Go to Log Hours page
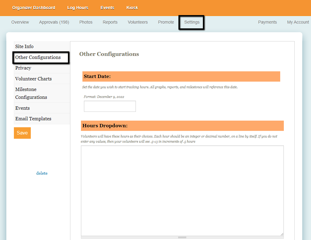311x240 pixels. (78, 8)
